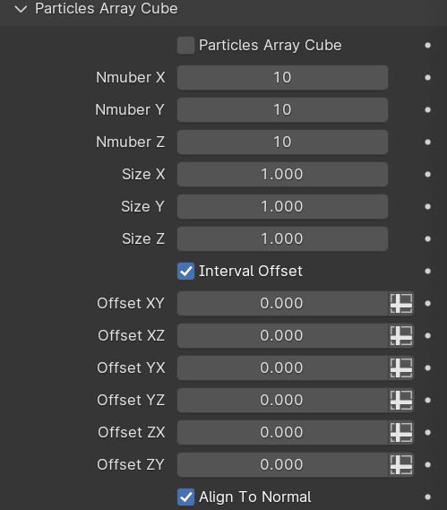
Task: Click the Nmuber Y value field
Action: 282,109
